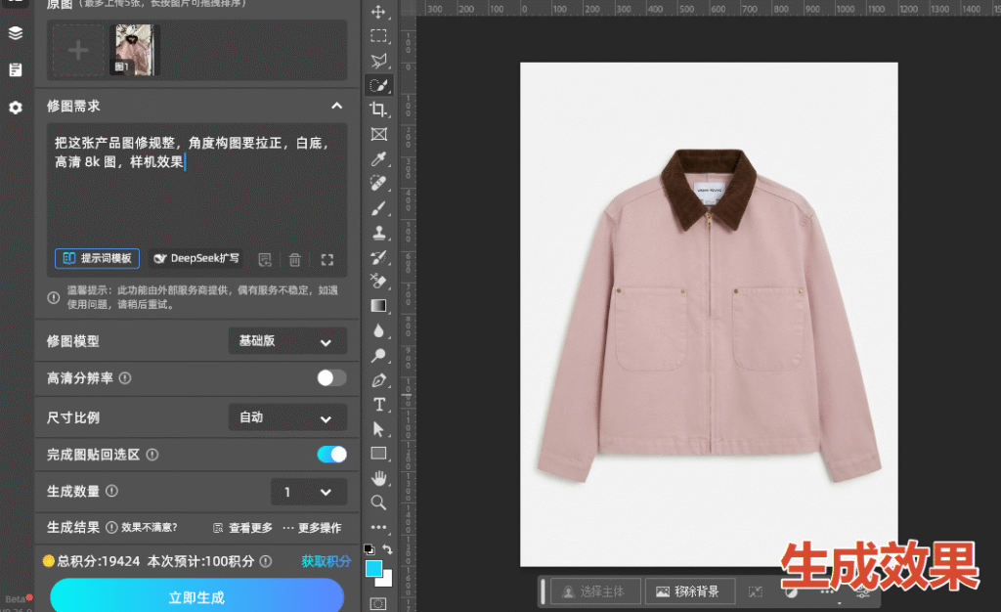This screenshot has width=1001, height=612.
Task: Select the Pen tool
Action: coord(378,380)
